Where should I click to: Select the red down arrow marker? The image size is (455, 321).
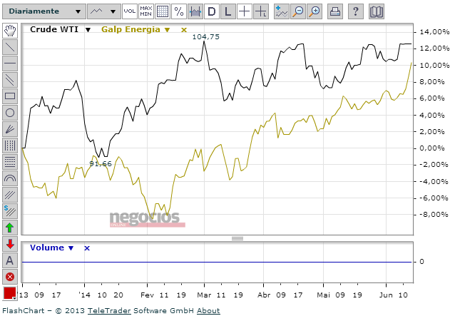10,244
